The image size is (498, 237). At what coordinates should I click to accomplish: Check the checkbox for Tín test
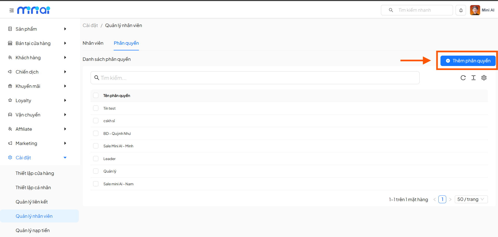[x=95, y=108]
